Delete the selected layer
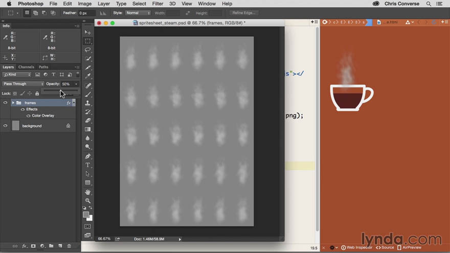 69,246
